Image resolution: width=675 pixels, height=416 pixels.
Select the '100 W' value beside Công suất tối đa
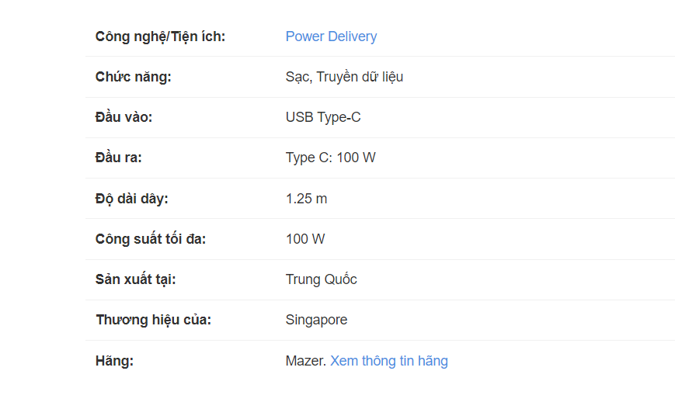(x=305, y=239)
